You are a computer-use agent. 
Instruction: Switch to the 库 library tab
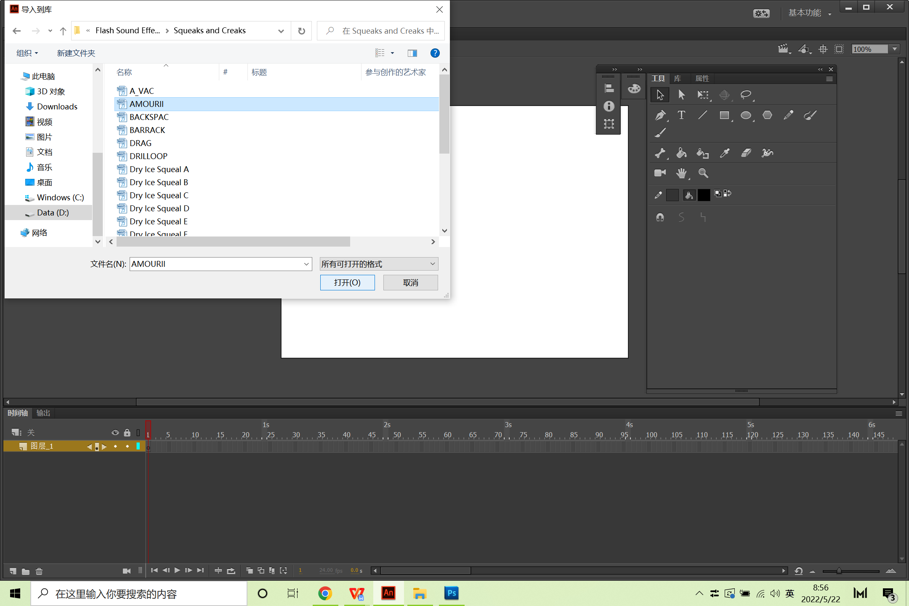click(678, 79)
